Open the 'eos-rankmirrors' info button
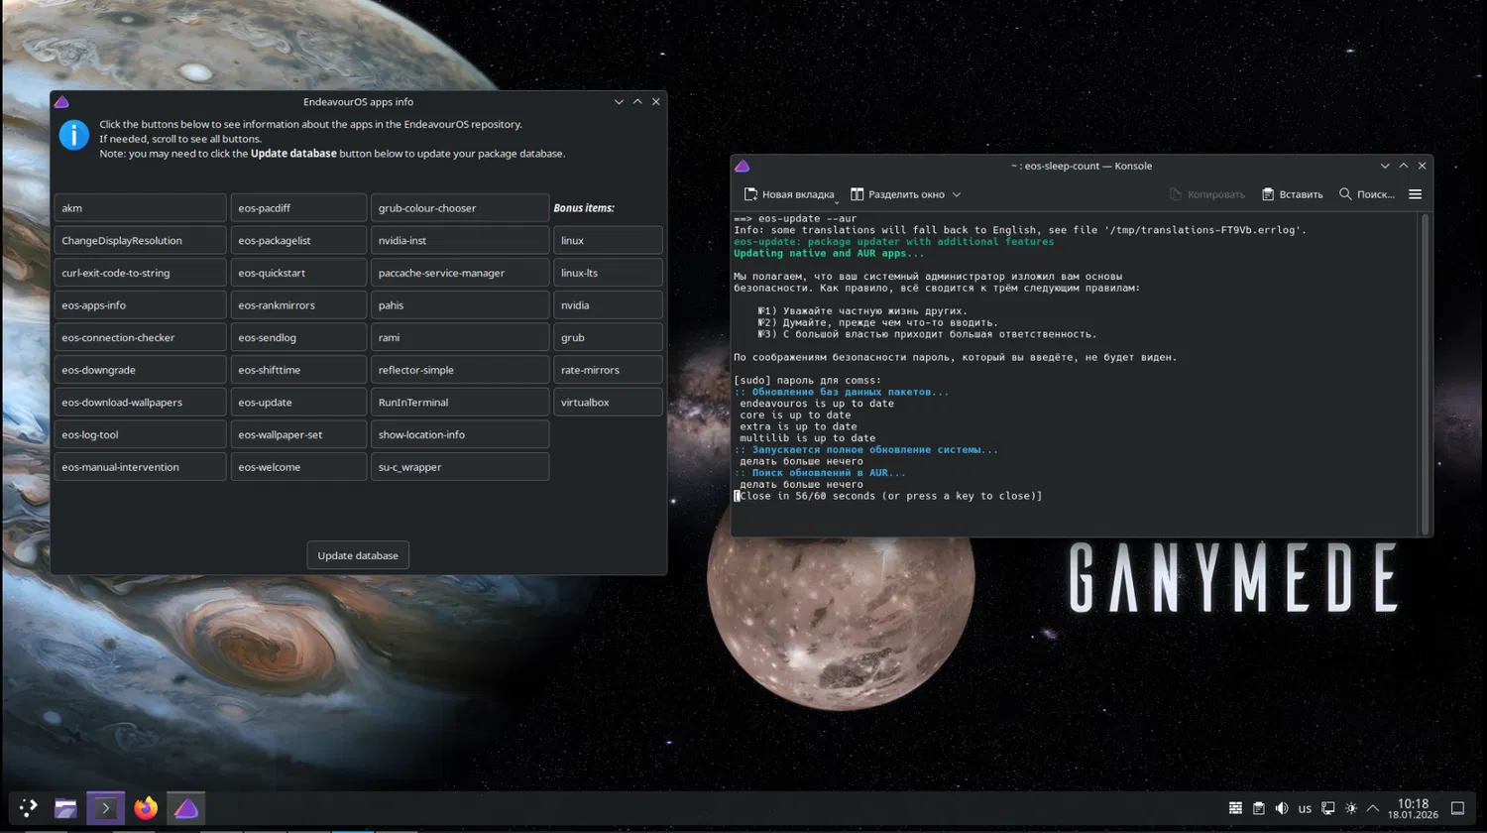 pyautogui.click(x=299, y=305)
